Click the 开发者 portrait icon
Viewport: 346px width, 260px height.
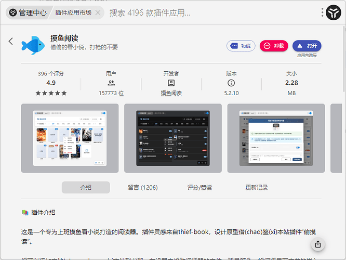pos(171,83)
